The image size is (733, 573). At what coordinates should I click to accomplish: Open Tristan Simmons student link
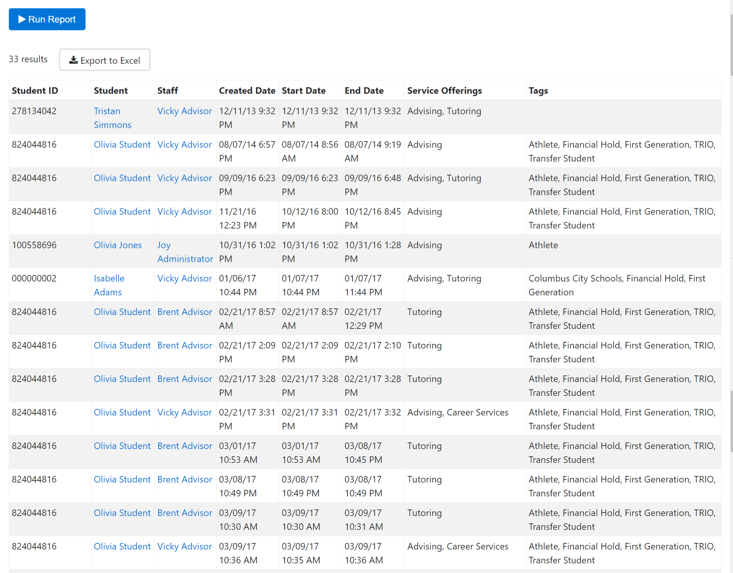112,118
